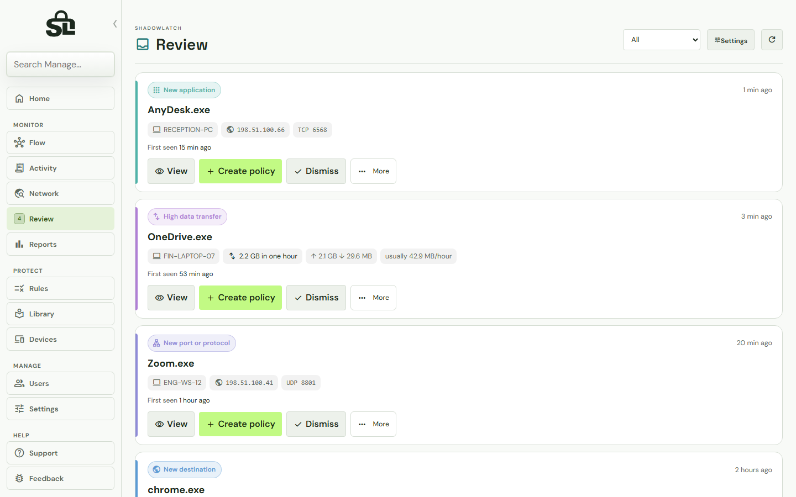Image resolution: width=796 pixels, height=497 pixels.
Task: Focus the Search Manage field
Action: point(61,65)
